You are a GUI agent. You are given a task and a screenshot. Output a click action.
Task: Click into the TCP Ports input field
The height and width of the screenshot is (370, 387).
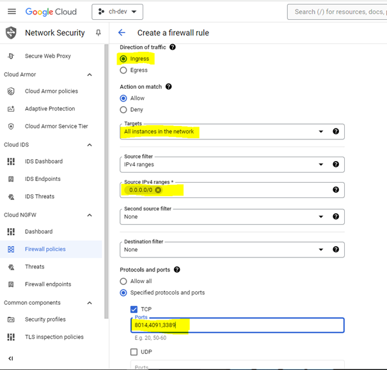coord(237,325)
